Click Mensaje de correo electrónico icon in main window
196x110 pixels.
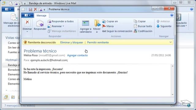click(x=14, y=17)
